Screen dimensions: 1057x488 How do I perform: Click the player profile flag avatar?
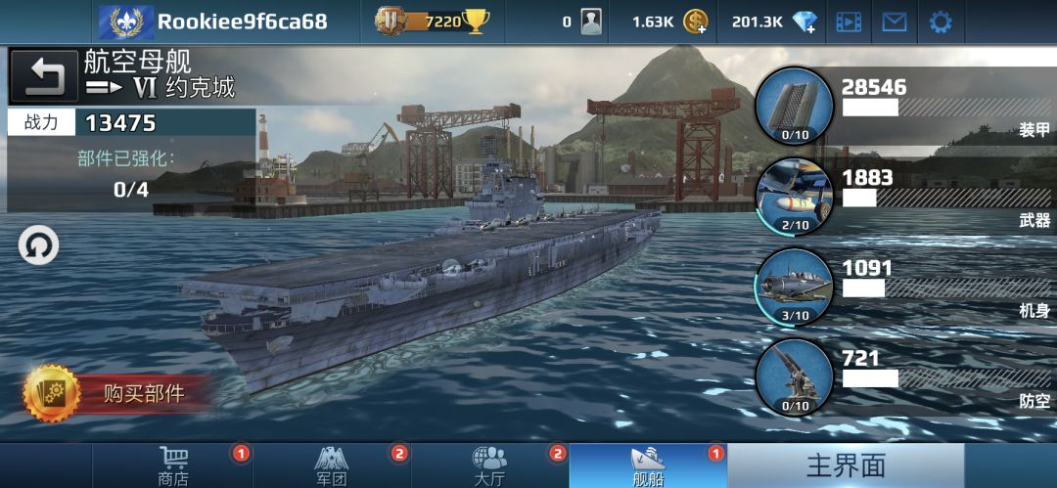(126, 22)
